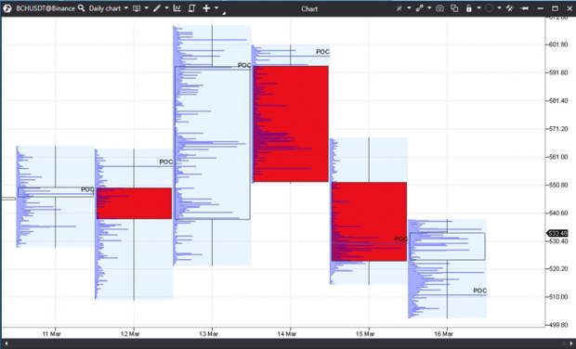Click the 13 Mar date label

208,334
